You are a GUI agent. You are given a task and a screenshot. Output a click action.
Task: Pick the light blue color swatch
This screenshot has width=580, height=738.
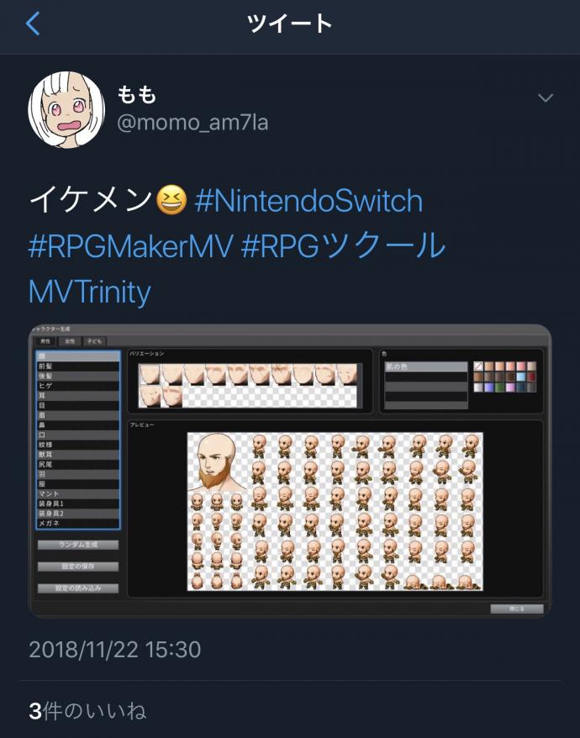pyautogui.click(x=520, y=377)
